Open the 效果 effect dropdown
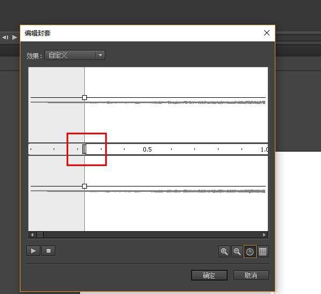This screenshot has width=321, height=294. tap(75, 55)
